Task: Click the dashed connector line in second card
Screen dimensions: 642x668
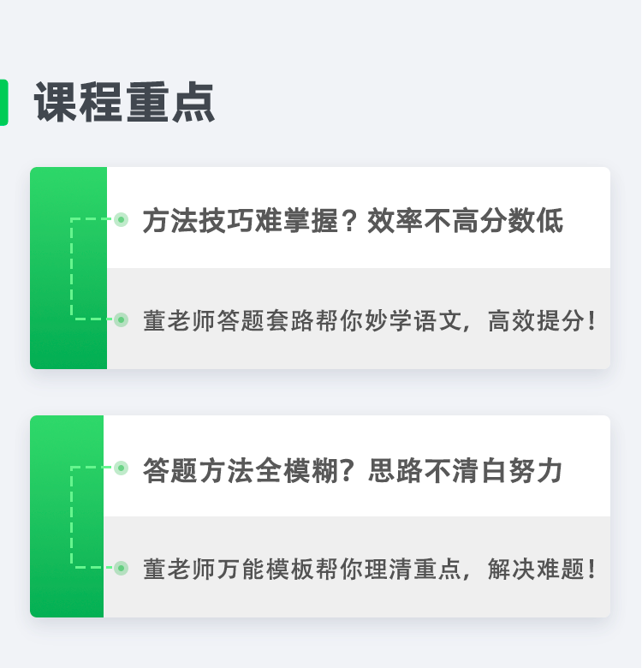Action: (x=72, y=518)
